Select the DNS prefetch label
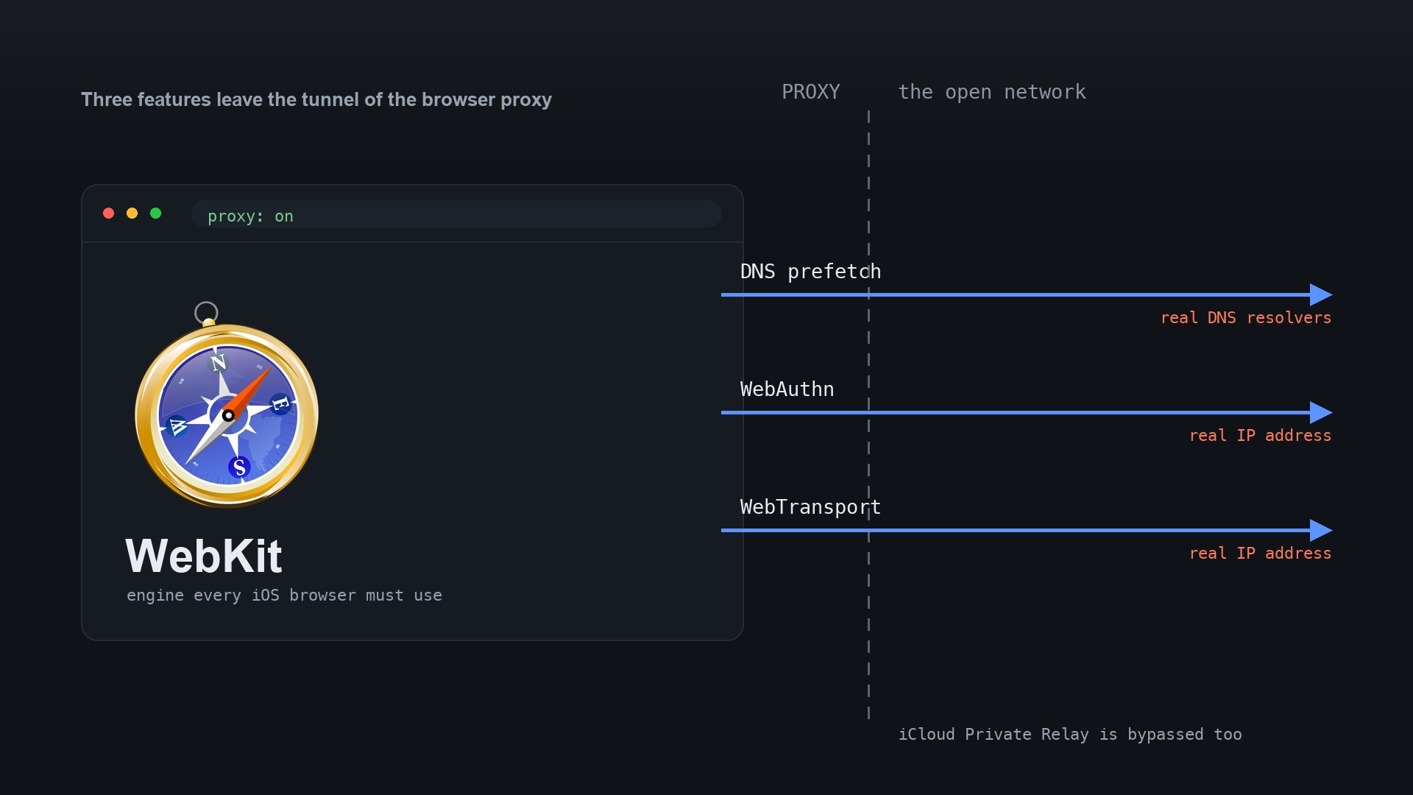This screenshot has width=1413, height=795. point(810,272)
